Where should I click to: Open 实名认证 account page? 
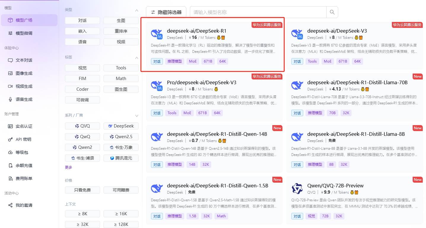(x=29, y=126)
